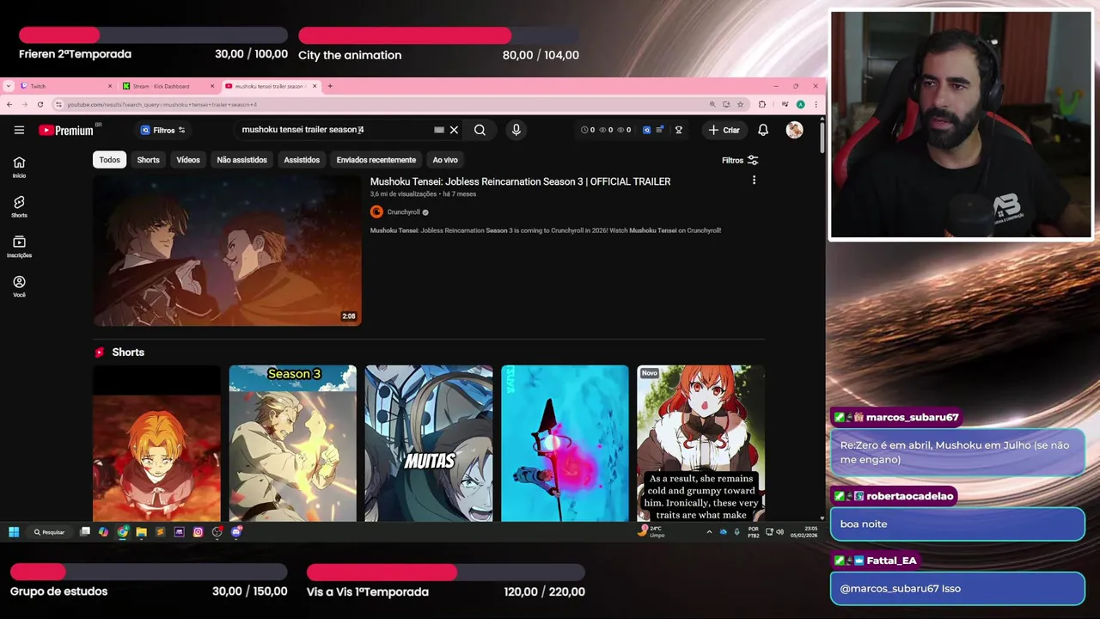Open Chrome from the taskbar
Screen dimensions: 1100x619
122,532
